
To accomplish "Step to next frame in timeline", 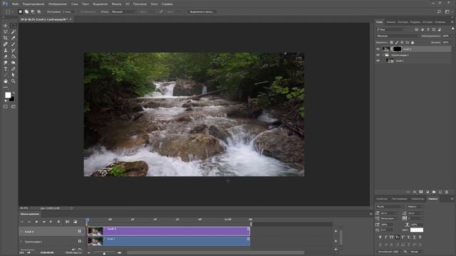I will tap(44, 222).
